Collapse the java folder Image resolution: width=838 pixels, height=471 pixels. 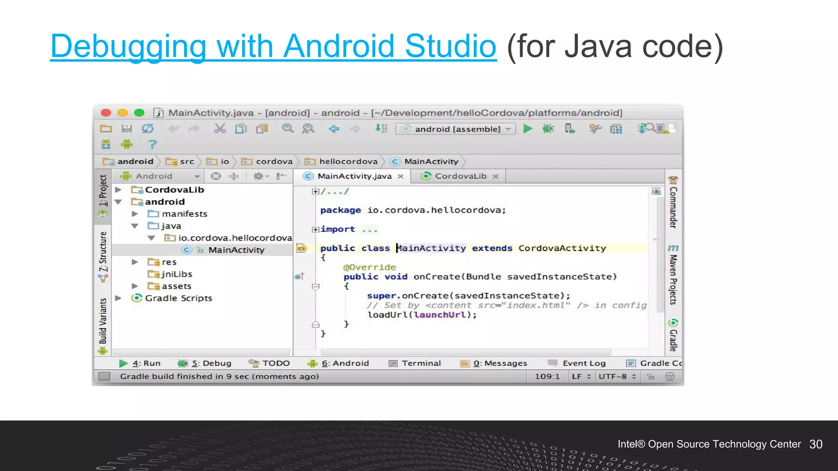coord(135,226)
